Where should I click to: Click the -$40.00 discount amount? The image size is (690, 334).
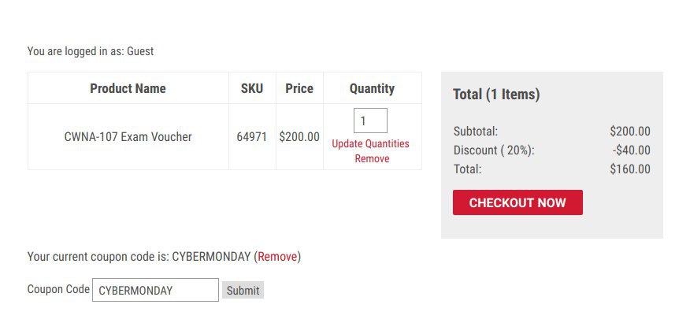tap(631, 150)
